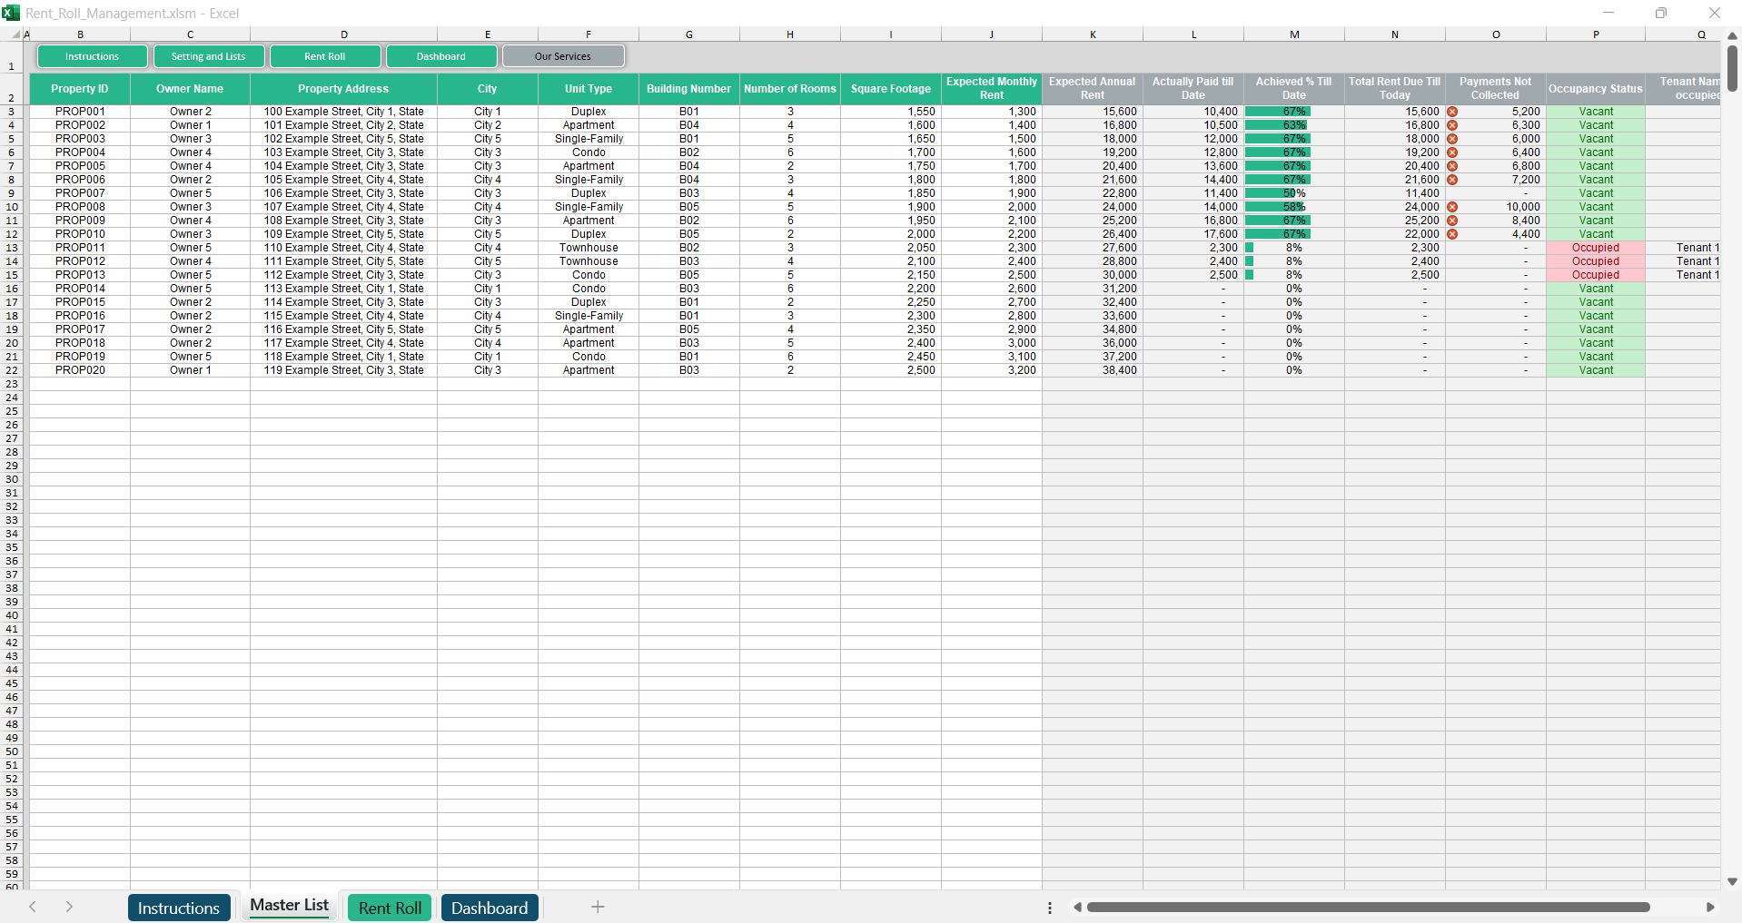Viewport: 1742px width, 923px height.
Task: Click the Property ID header cell
Action: click(x=80, y=89)
